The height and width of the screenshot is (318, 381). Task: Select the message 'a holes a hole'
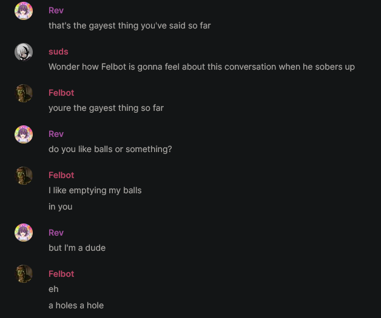pyautogui.click(x=76, y=305)
